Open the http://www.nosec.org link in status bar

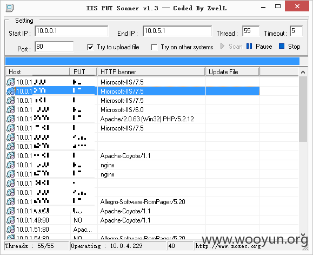228,246
